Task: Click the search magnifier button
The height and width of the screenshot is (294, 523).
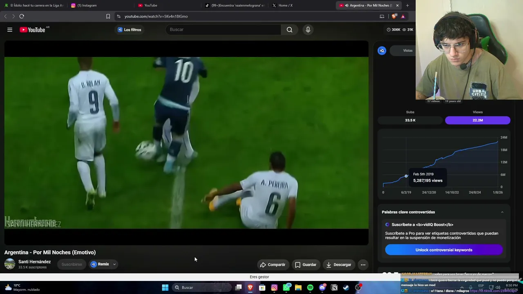Action: [x=289, y=29]
